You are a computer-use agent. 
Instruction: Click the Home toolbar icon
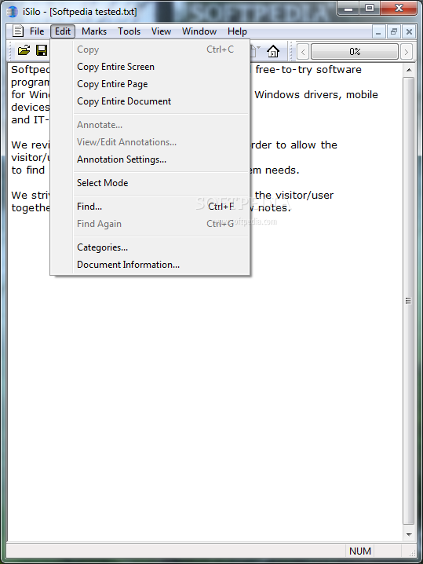pos(273,51)
